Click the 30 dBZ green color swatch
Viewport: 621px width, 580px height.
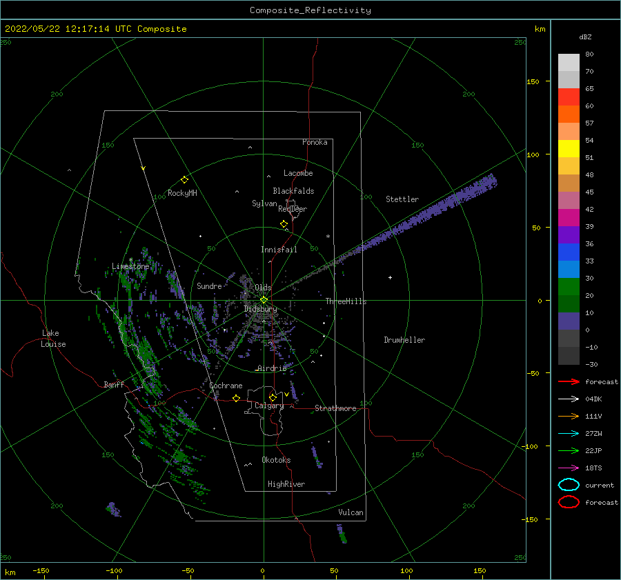(569, 287)
